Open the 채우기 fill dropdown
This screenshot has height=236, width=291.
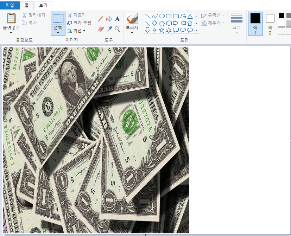pyautogui.click(x=213, y=23)
